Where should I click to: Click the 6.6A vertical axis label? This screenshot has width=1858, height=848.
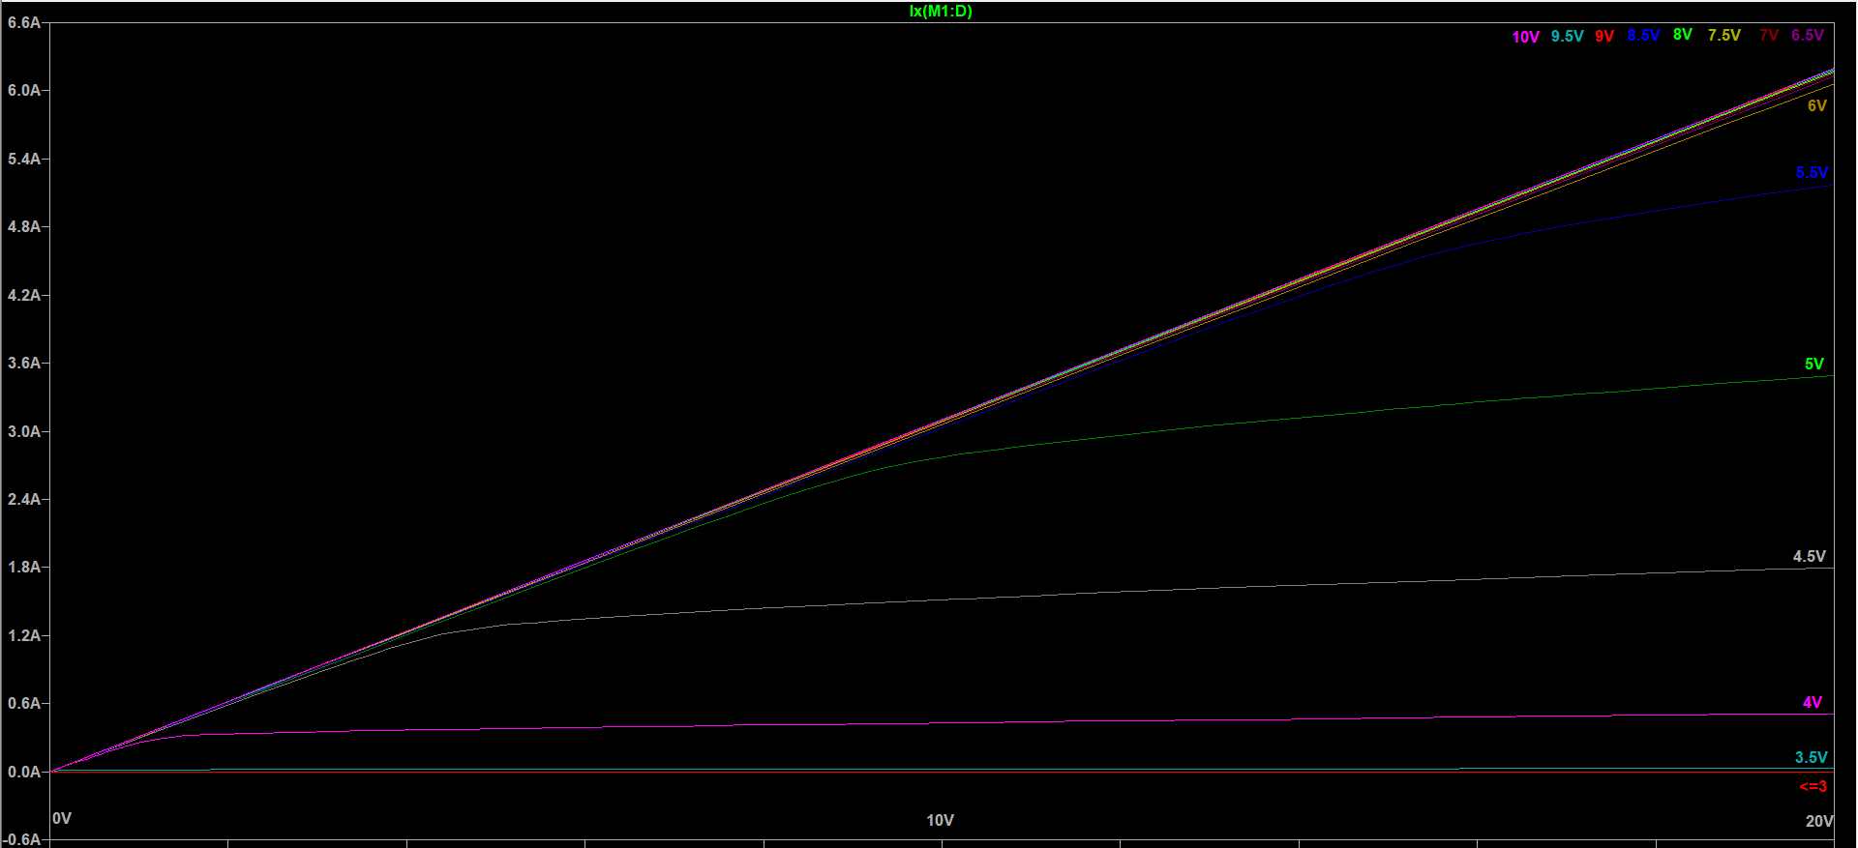coord(24,22)
